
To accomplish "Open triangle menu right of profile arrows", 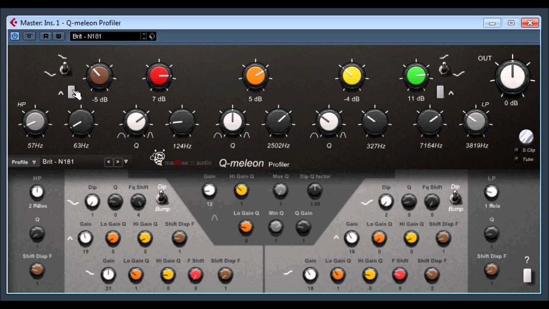I will click(x=126, y=162).
